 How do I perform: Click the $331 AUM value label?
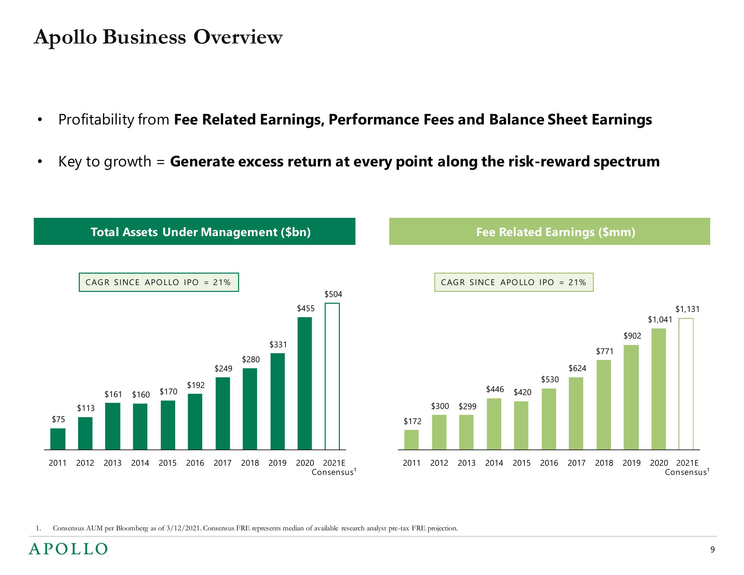coord(278,345)
